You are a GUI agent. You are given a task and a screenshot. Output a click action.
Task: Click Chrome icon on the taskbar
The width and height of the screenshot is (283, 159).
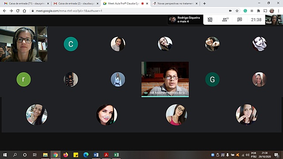coord(55,155)
